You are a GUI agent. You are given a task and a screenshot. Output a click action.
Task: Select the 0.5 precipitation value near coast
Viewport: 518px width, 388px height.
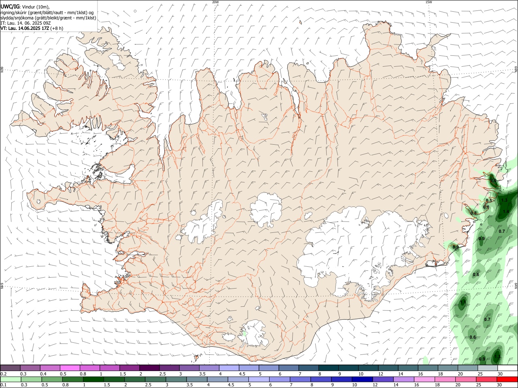(x=489, y=200)
